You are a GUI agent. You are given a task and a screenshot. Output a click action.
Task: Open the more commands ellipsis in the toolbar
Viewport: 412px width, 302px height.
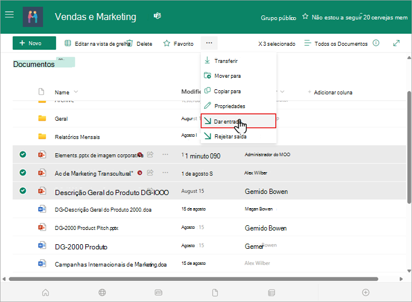[209, 43]
